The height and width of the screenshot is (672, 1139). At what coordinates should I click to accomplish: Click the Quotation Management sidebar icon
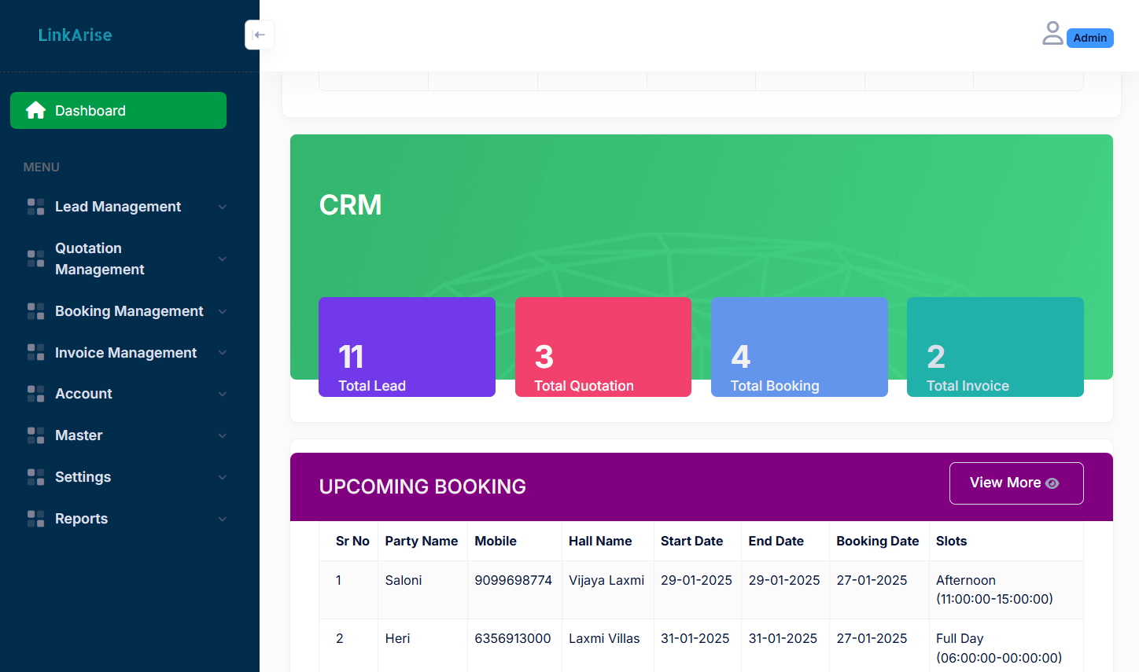(x=35, y=259)
